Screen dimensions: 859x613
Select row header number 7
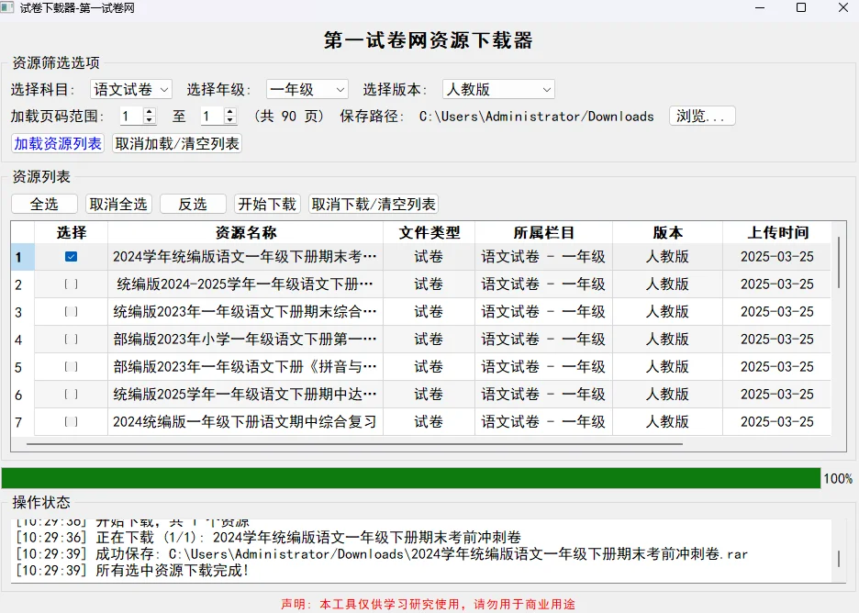coord(23,422)
